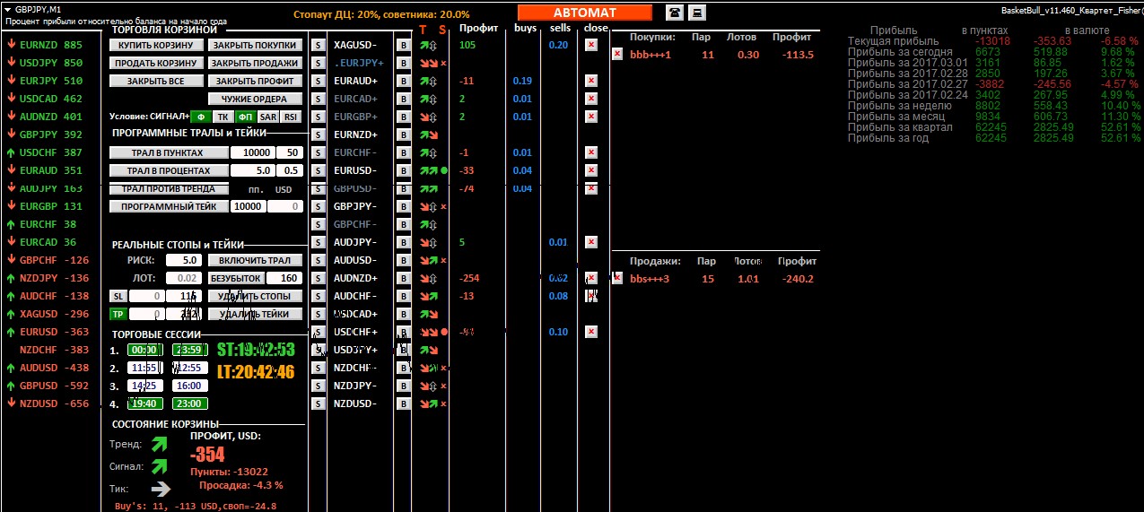Toggle the Ф signal condition
The height and width of the screenshot is (512, 1144).
pos(201,117)
